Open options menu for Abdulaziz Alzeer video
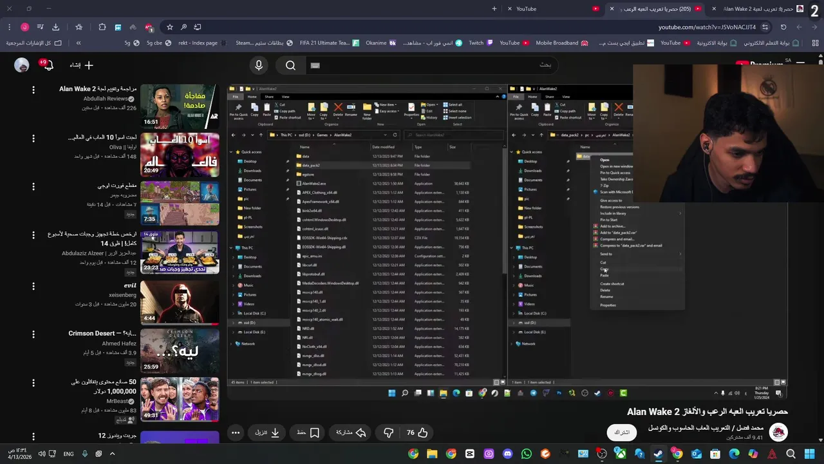This screenshot has width=824, height=464. click(33, 236)
